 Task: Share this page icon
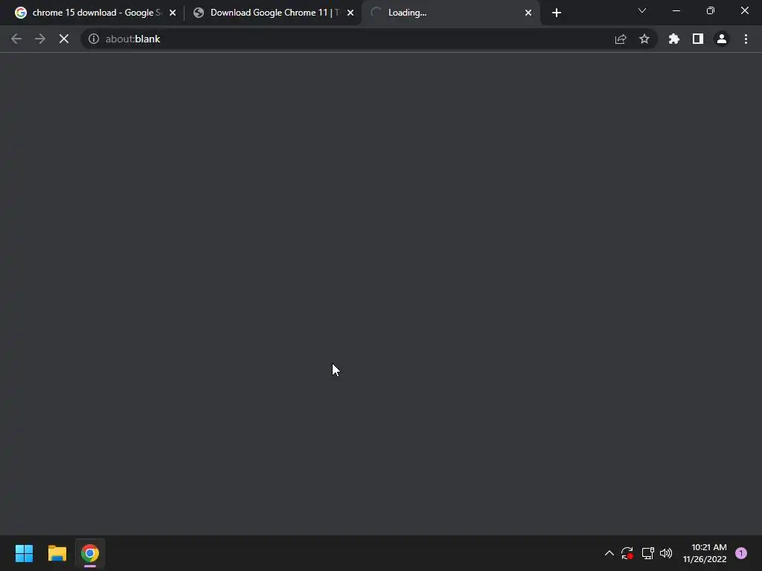(x=621, y=39)
